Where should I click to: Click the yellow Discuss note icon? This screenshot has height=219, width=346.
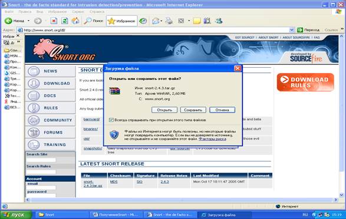[x=197, y=21]
